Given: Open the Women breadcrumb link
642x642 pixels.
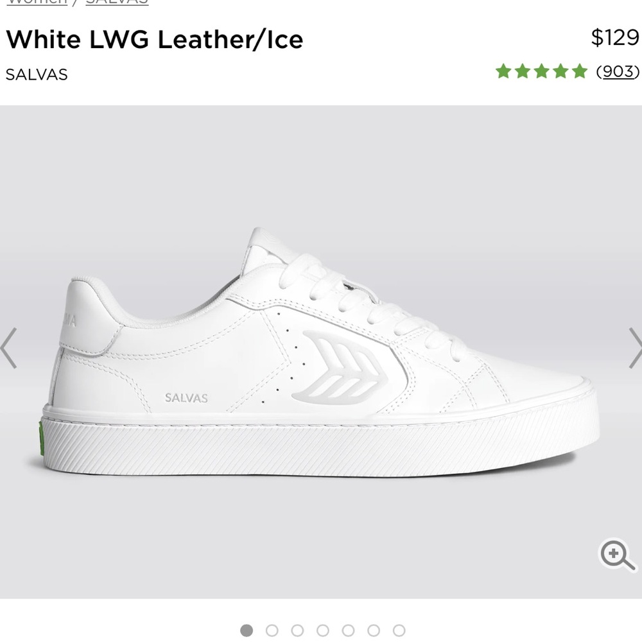Looking at the screenshot, I should pos(35,3).
